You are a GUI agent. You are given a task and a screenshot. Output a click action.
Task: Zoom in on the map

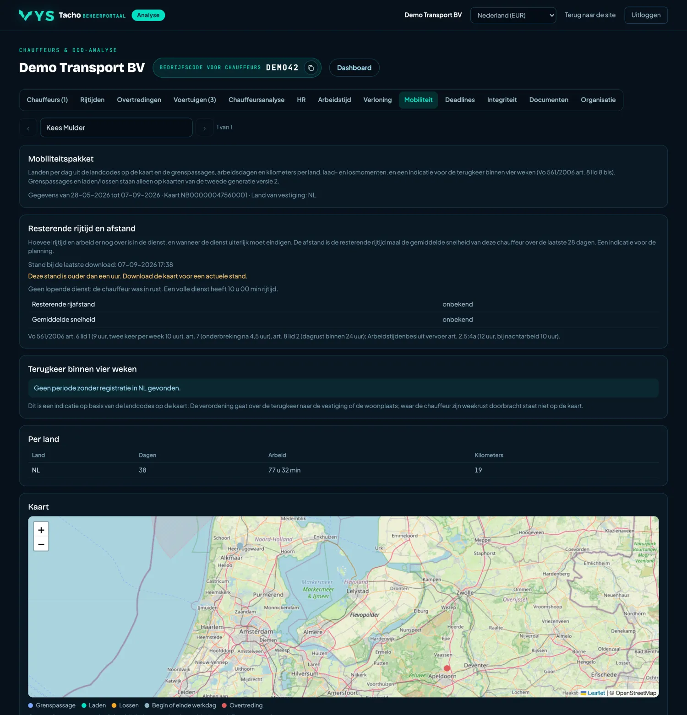click(41, 530)
